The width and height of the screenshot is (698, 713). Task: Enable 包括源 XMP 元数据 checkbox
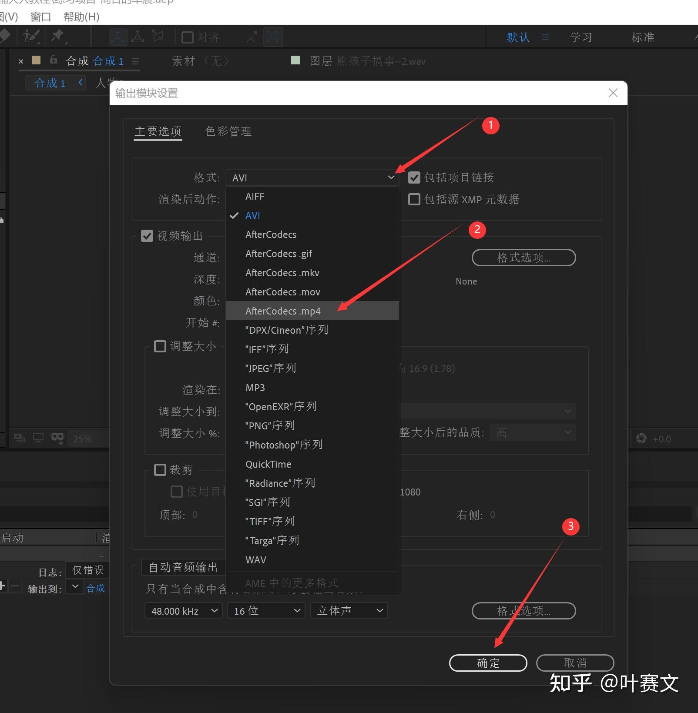coord(414,199)
